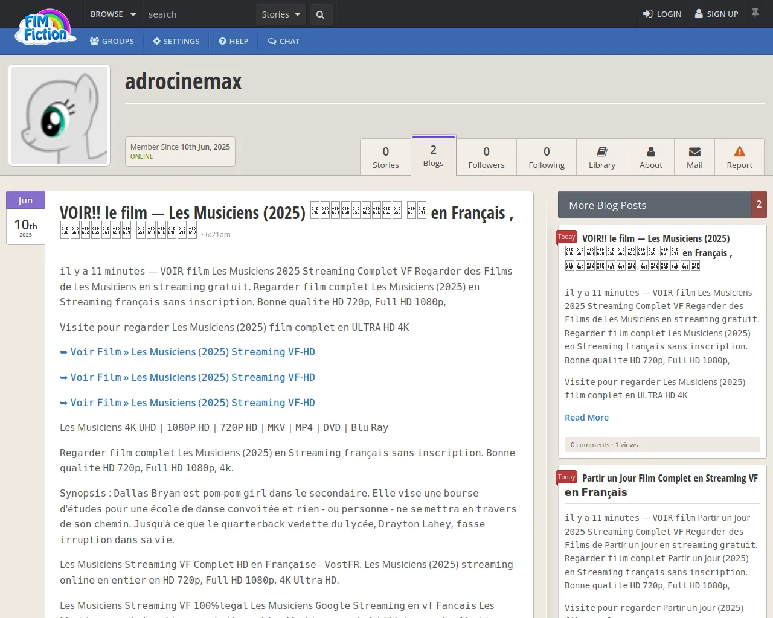This screenshot has height=618, width=773.
Task: Open the About user icon tab
Action: [650, 157]
